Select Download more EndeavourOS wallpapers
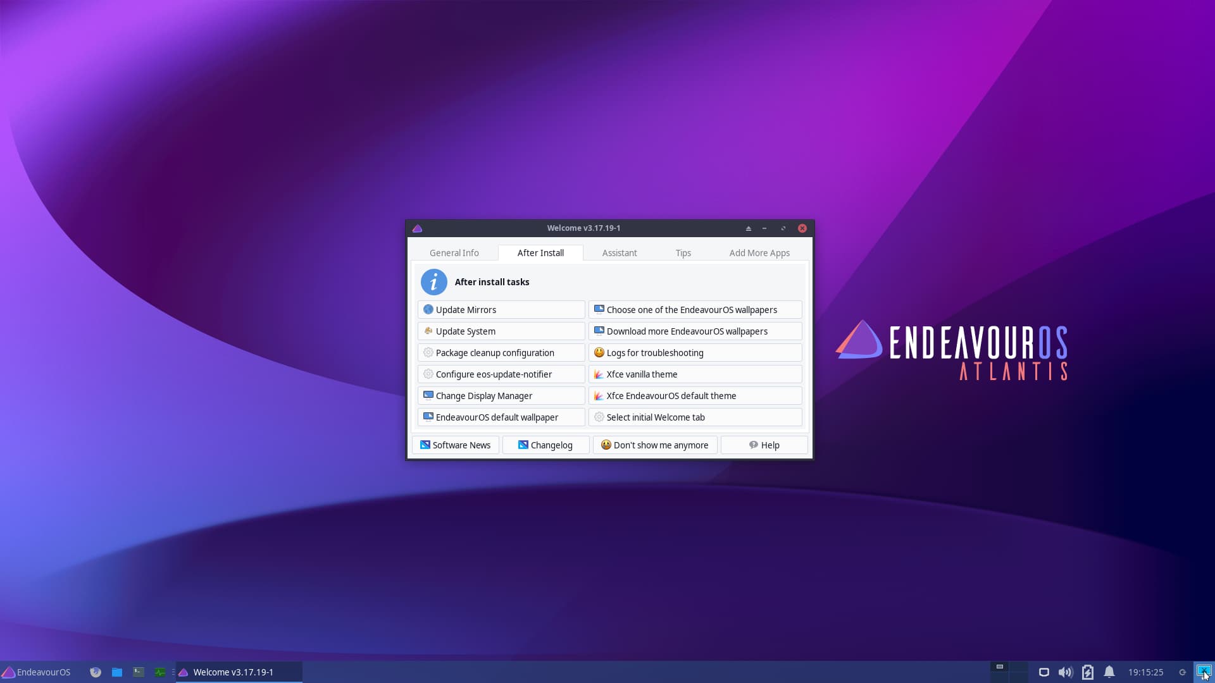The image size is (1215, 683). 695,331
